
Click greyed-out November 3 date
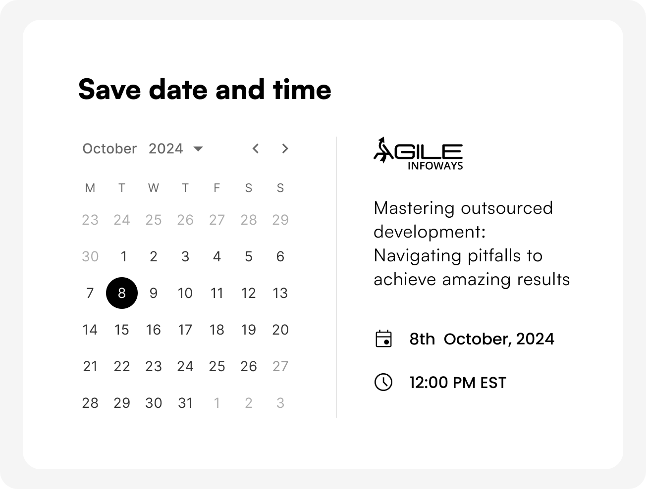pyautogui.click(x=280, y=403)
